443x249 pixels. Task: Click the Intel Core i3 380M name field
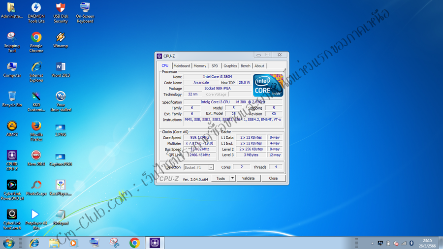218,77
